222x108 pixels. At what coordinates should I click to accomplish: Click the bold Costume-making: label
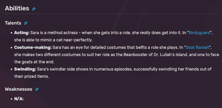click(33, 47)
